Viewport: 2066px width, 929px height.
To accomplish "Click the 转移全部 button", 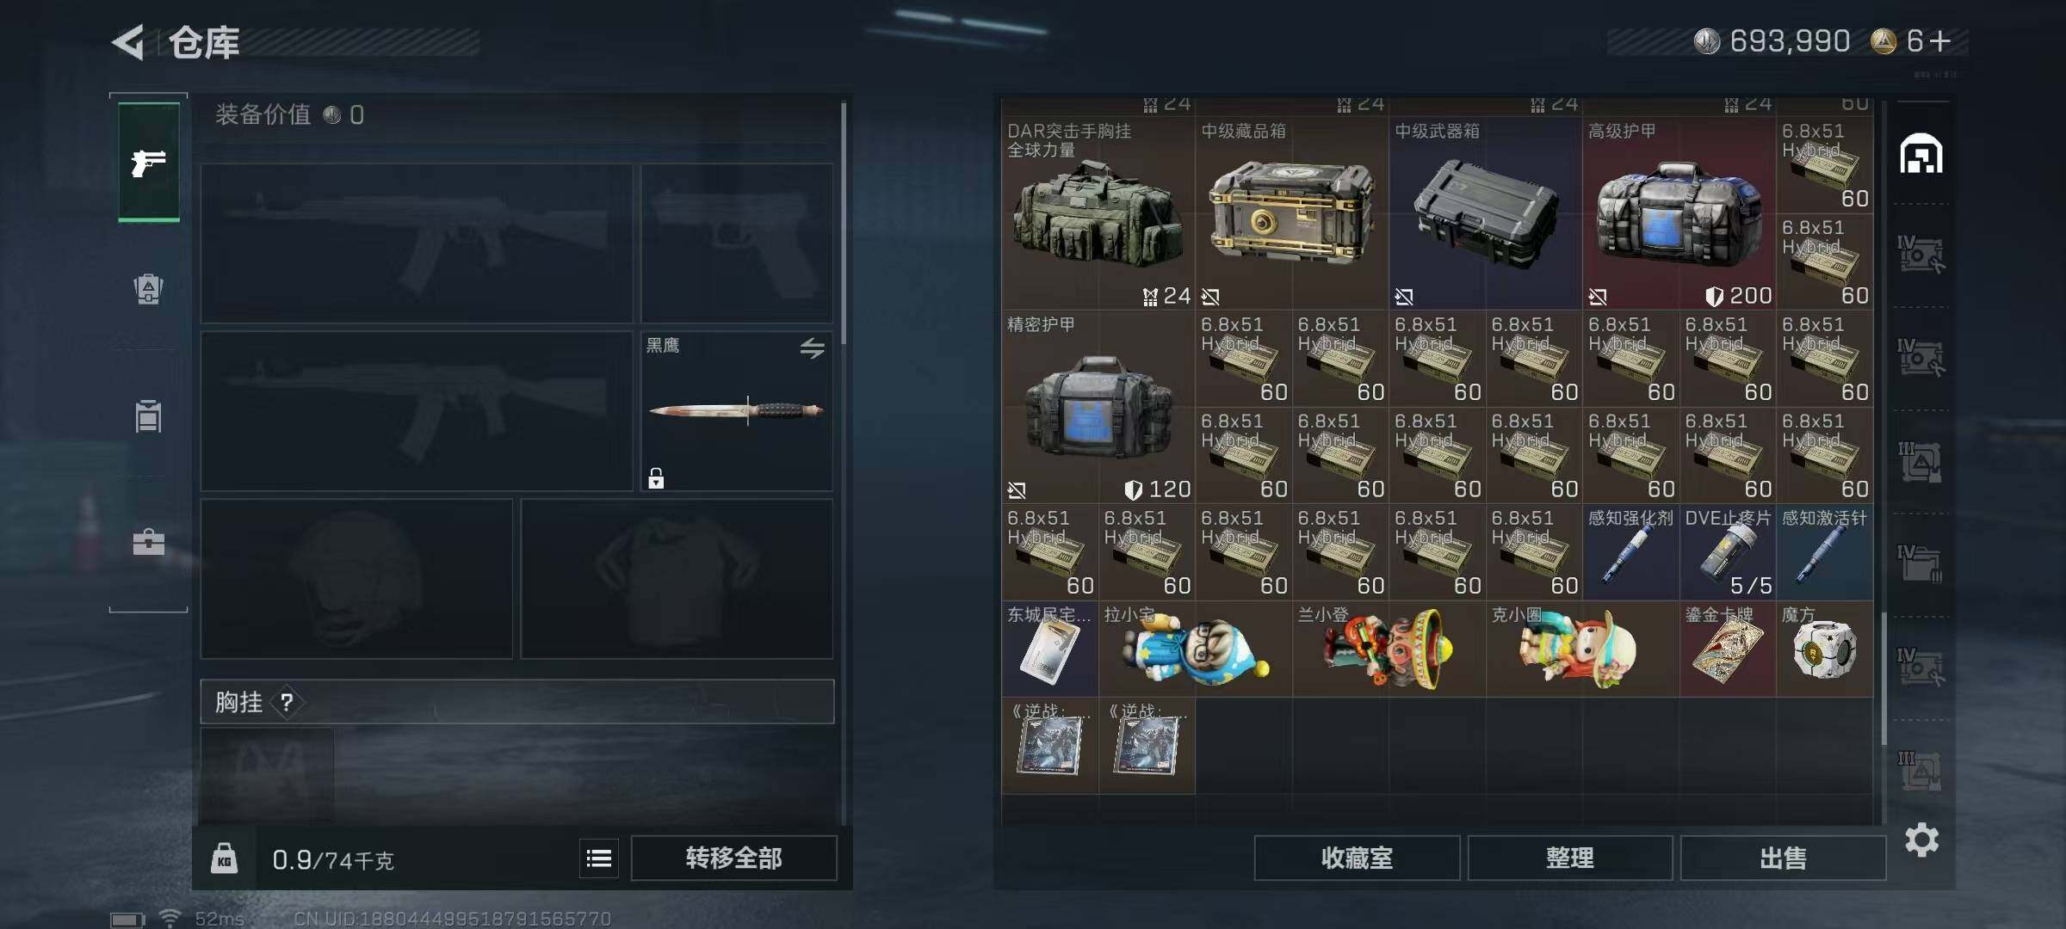I will 733,858.
